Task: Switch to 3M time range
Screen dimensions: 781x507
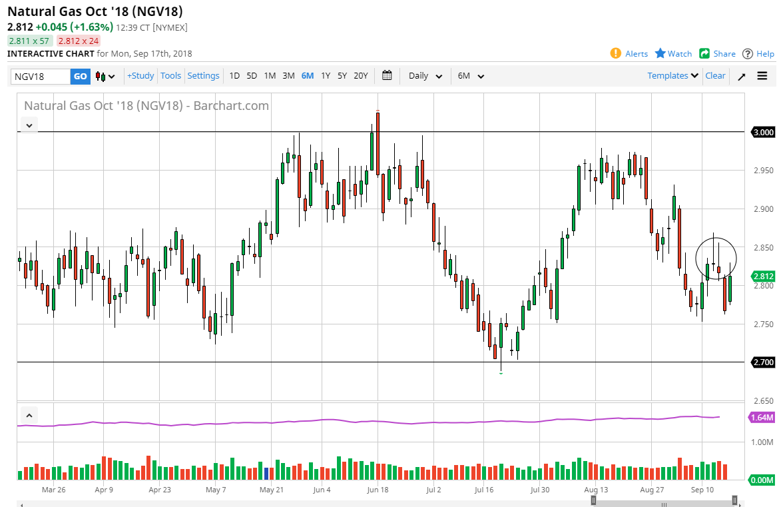Action: [x=288, y=76]
